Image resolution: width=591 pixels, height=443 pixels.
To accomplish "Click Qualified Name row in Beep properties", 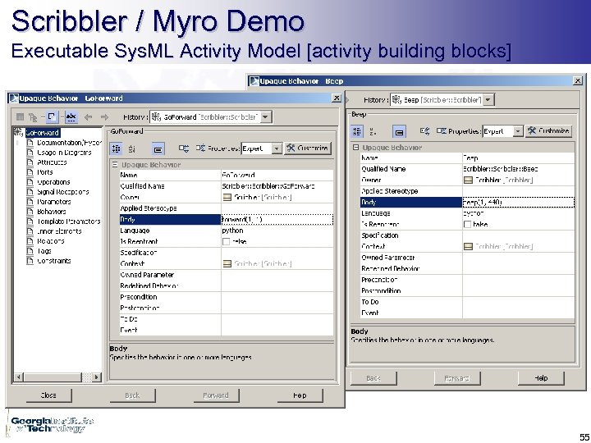I will click(x=467, y=169).
